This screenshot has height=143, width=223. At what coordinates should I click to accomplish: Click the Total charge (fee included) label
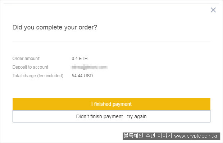(38, 76)
